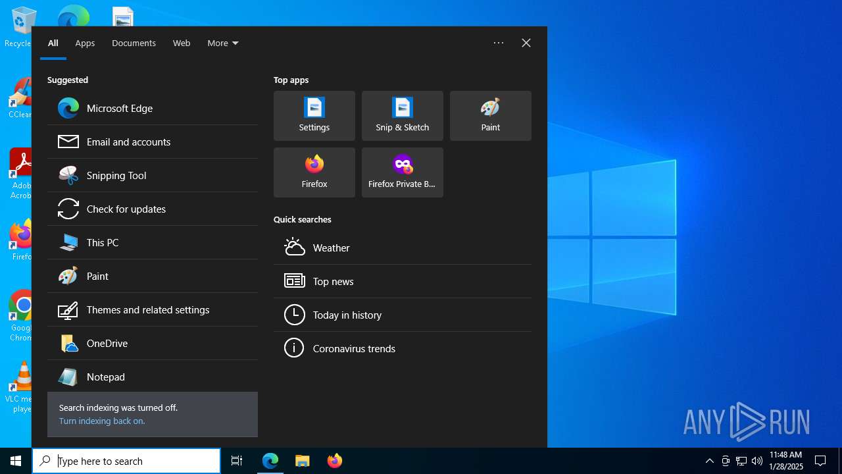
Task: Launch Firefox from the Top apps tiles
Action: click(x=314, y=172)
